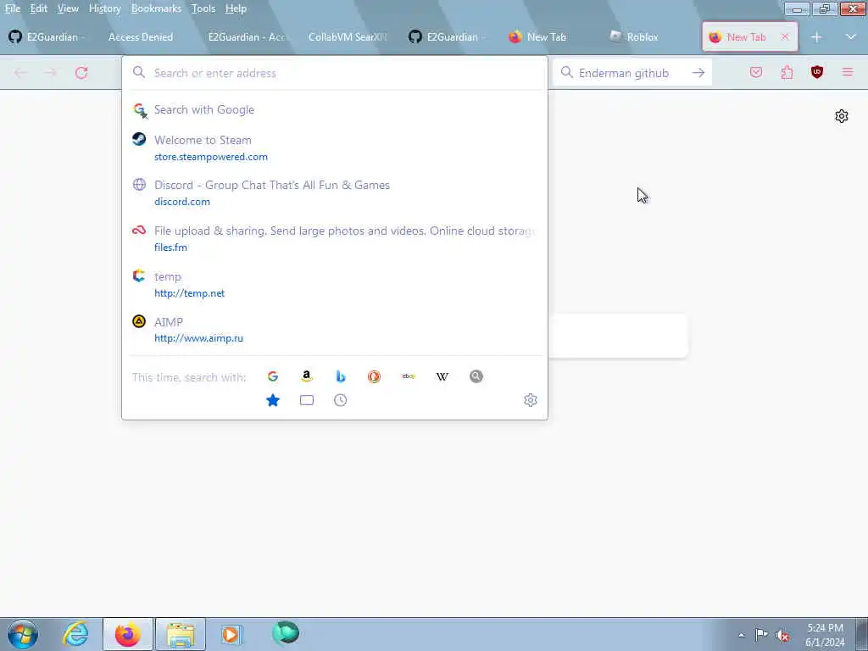Viewport: 868px width, 651px height.
Task: Select the gray magnifier search engine icon
Action: 476,376
